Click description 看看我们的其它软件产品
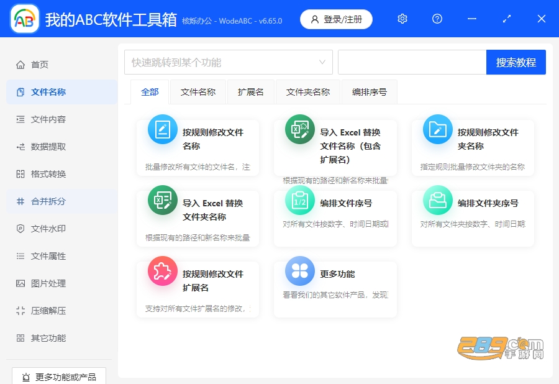Viewport: 559px width, 384px height. [x=335, y=295]
